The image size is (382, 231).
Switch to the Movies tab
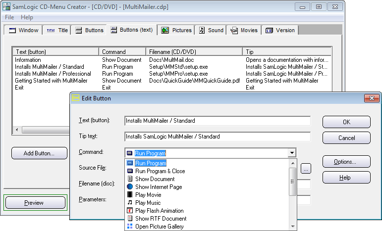pos(244,30)
